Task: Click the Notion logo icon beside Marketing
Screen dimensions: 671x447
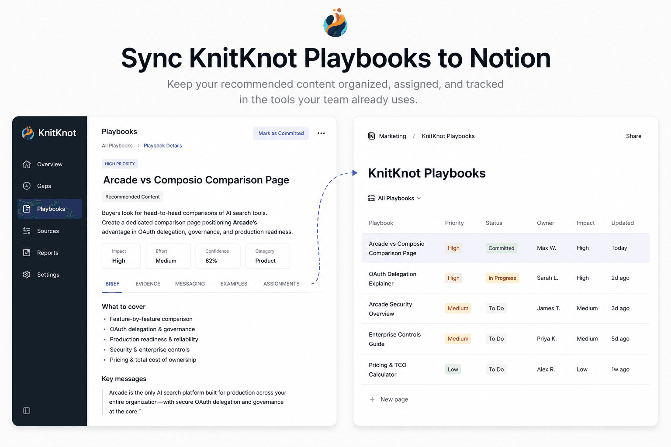Action: coord(372,136)
